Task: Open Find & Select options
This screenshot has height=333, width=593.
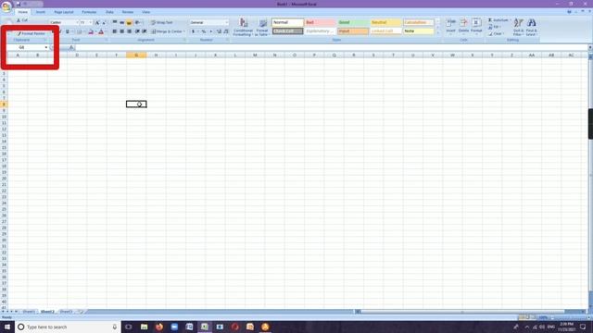Action: tap(531, 27)
